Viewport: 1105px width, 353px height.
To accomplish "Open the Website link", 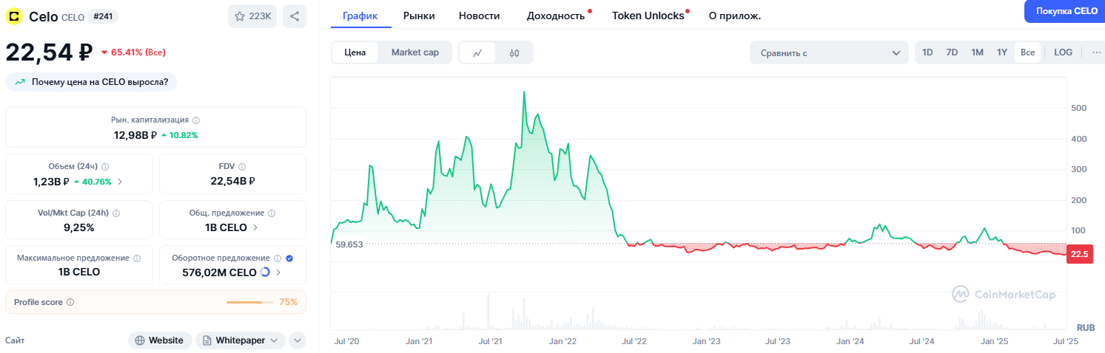I will (x=160, y=340).
